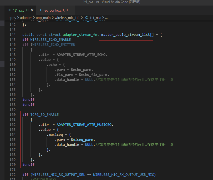Screen dimensions: 213x180
Task: Click line number 170 in gutter
Action: click(13, 165)
